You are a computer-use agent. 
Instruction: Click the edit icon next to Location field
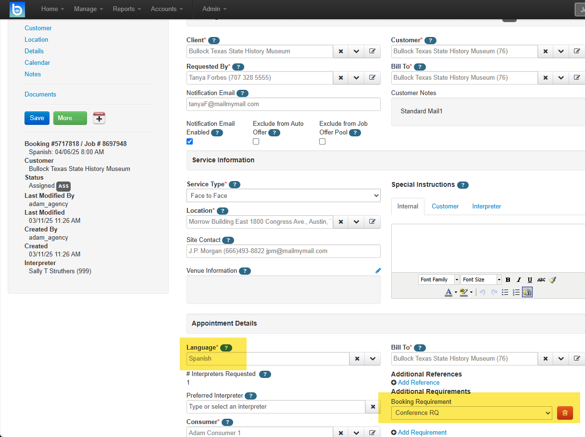pyautogui.click(x=372, y=222)
